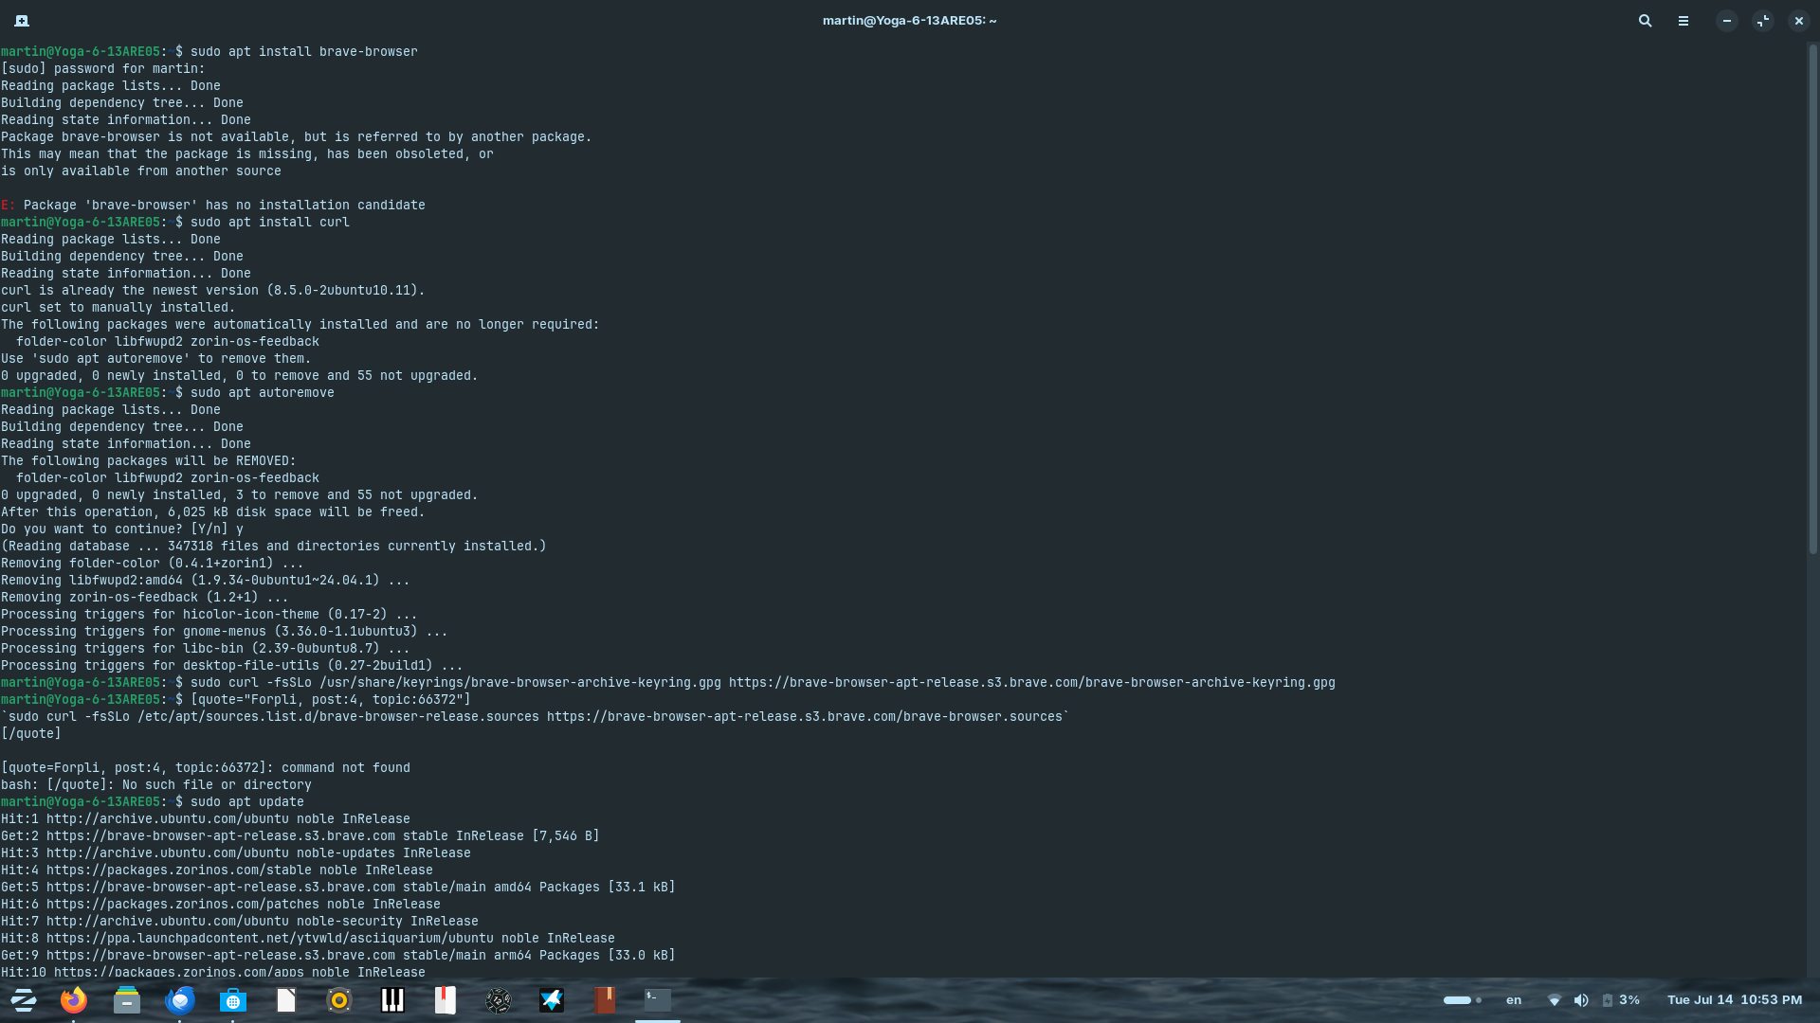The image size is (1820, 1023).
Task: Launch the Rhythmbox speaker icon
Action: coord(339,999)
